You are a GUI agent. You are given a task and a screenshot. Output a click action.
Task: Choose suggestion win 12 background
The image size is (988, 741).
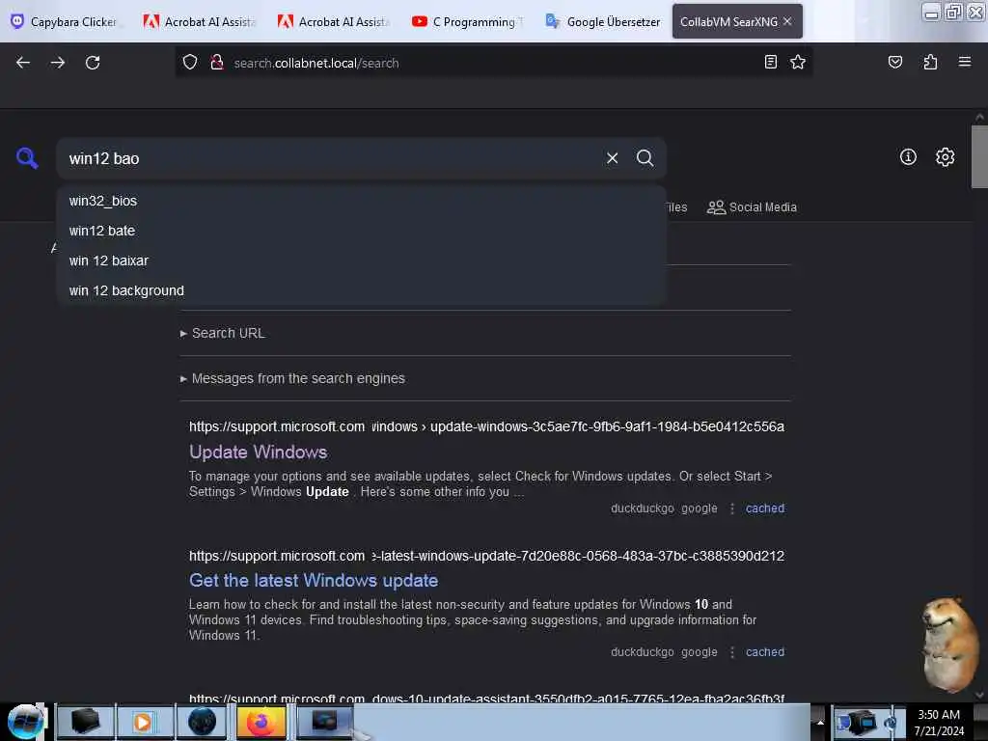pyautogui.click(x=362, y=290)
